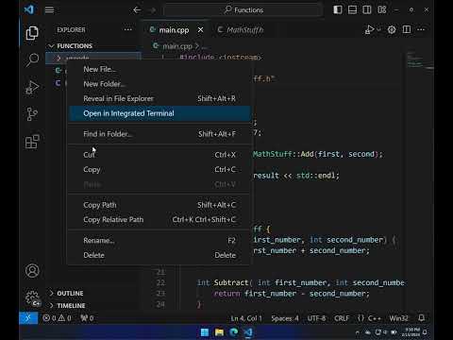Click Win32 configuration status entry
Viewport: 453px width, 340px height.
(x=398, y=318)
